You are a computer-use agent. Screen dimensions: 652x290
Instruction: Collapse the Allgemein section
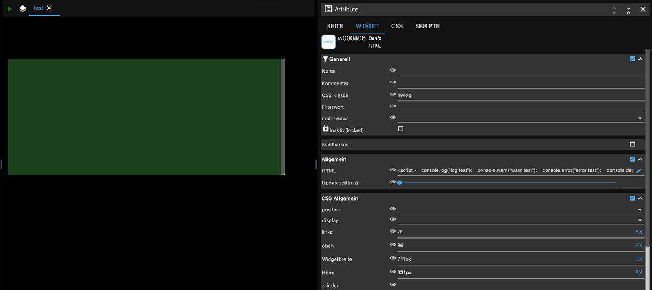pos(640,159)
